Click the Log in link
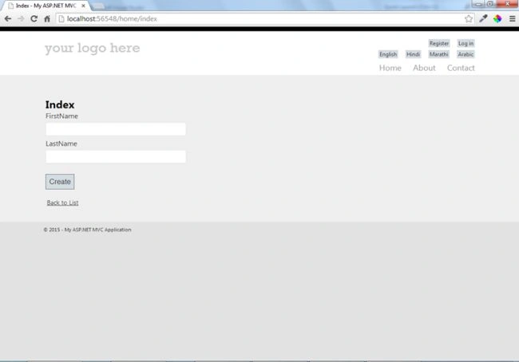The height and width of the screenshot is (362, 519). point(466,43)
